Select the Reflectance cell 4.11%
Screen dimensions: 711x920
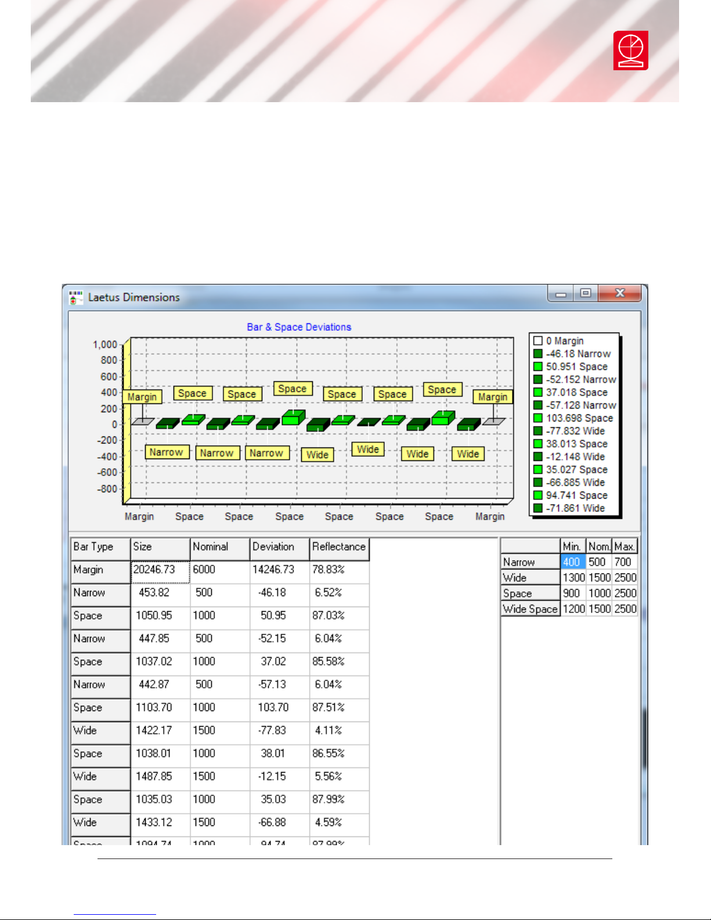[340, 732]
